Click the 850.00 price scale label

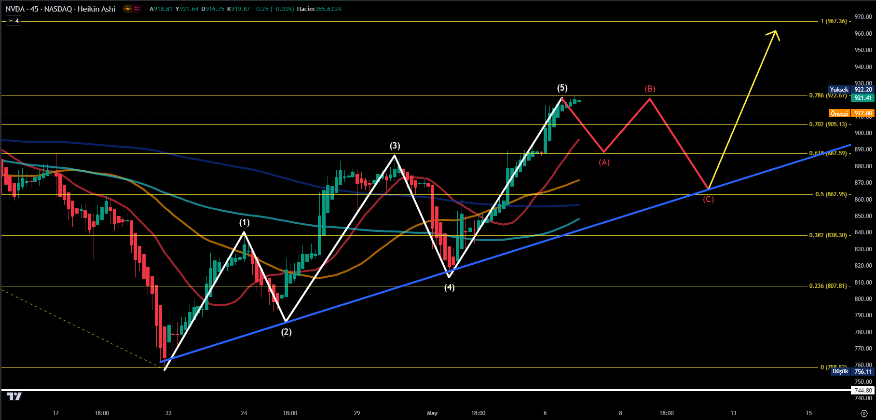[x=863, y=216]
